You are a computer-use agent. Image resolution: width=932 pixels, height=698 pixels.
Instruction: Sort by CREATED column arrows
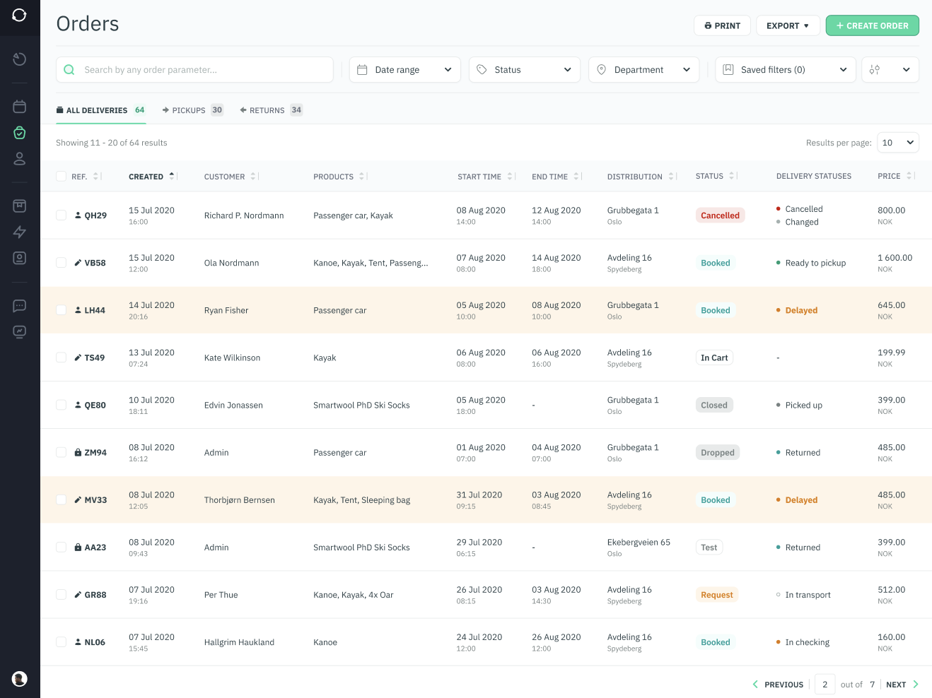click(x=172, y=177)
